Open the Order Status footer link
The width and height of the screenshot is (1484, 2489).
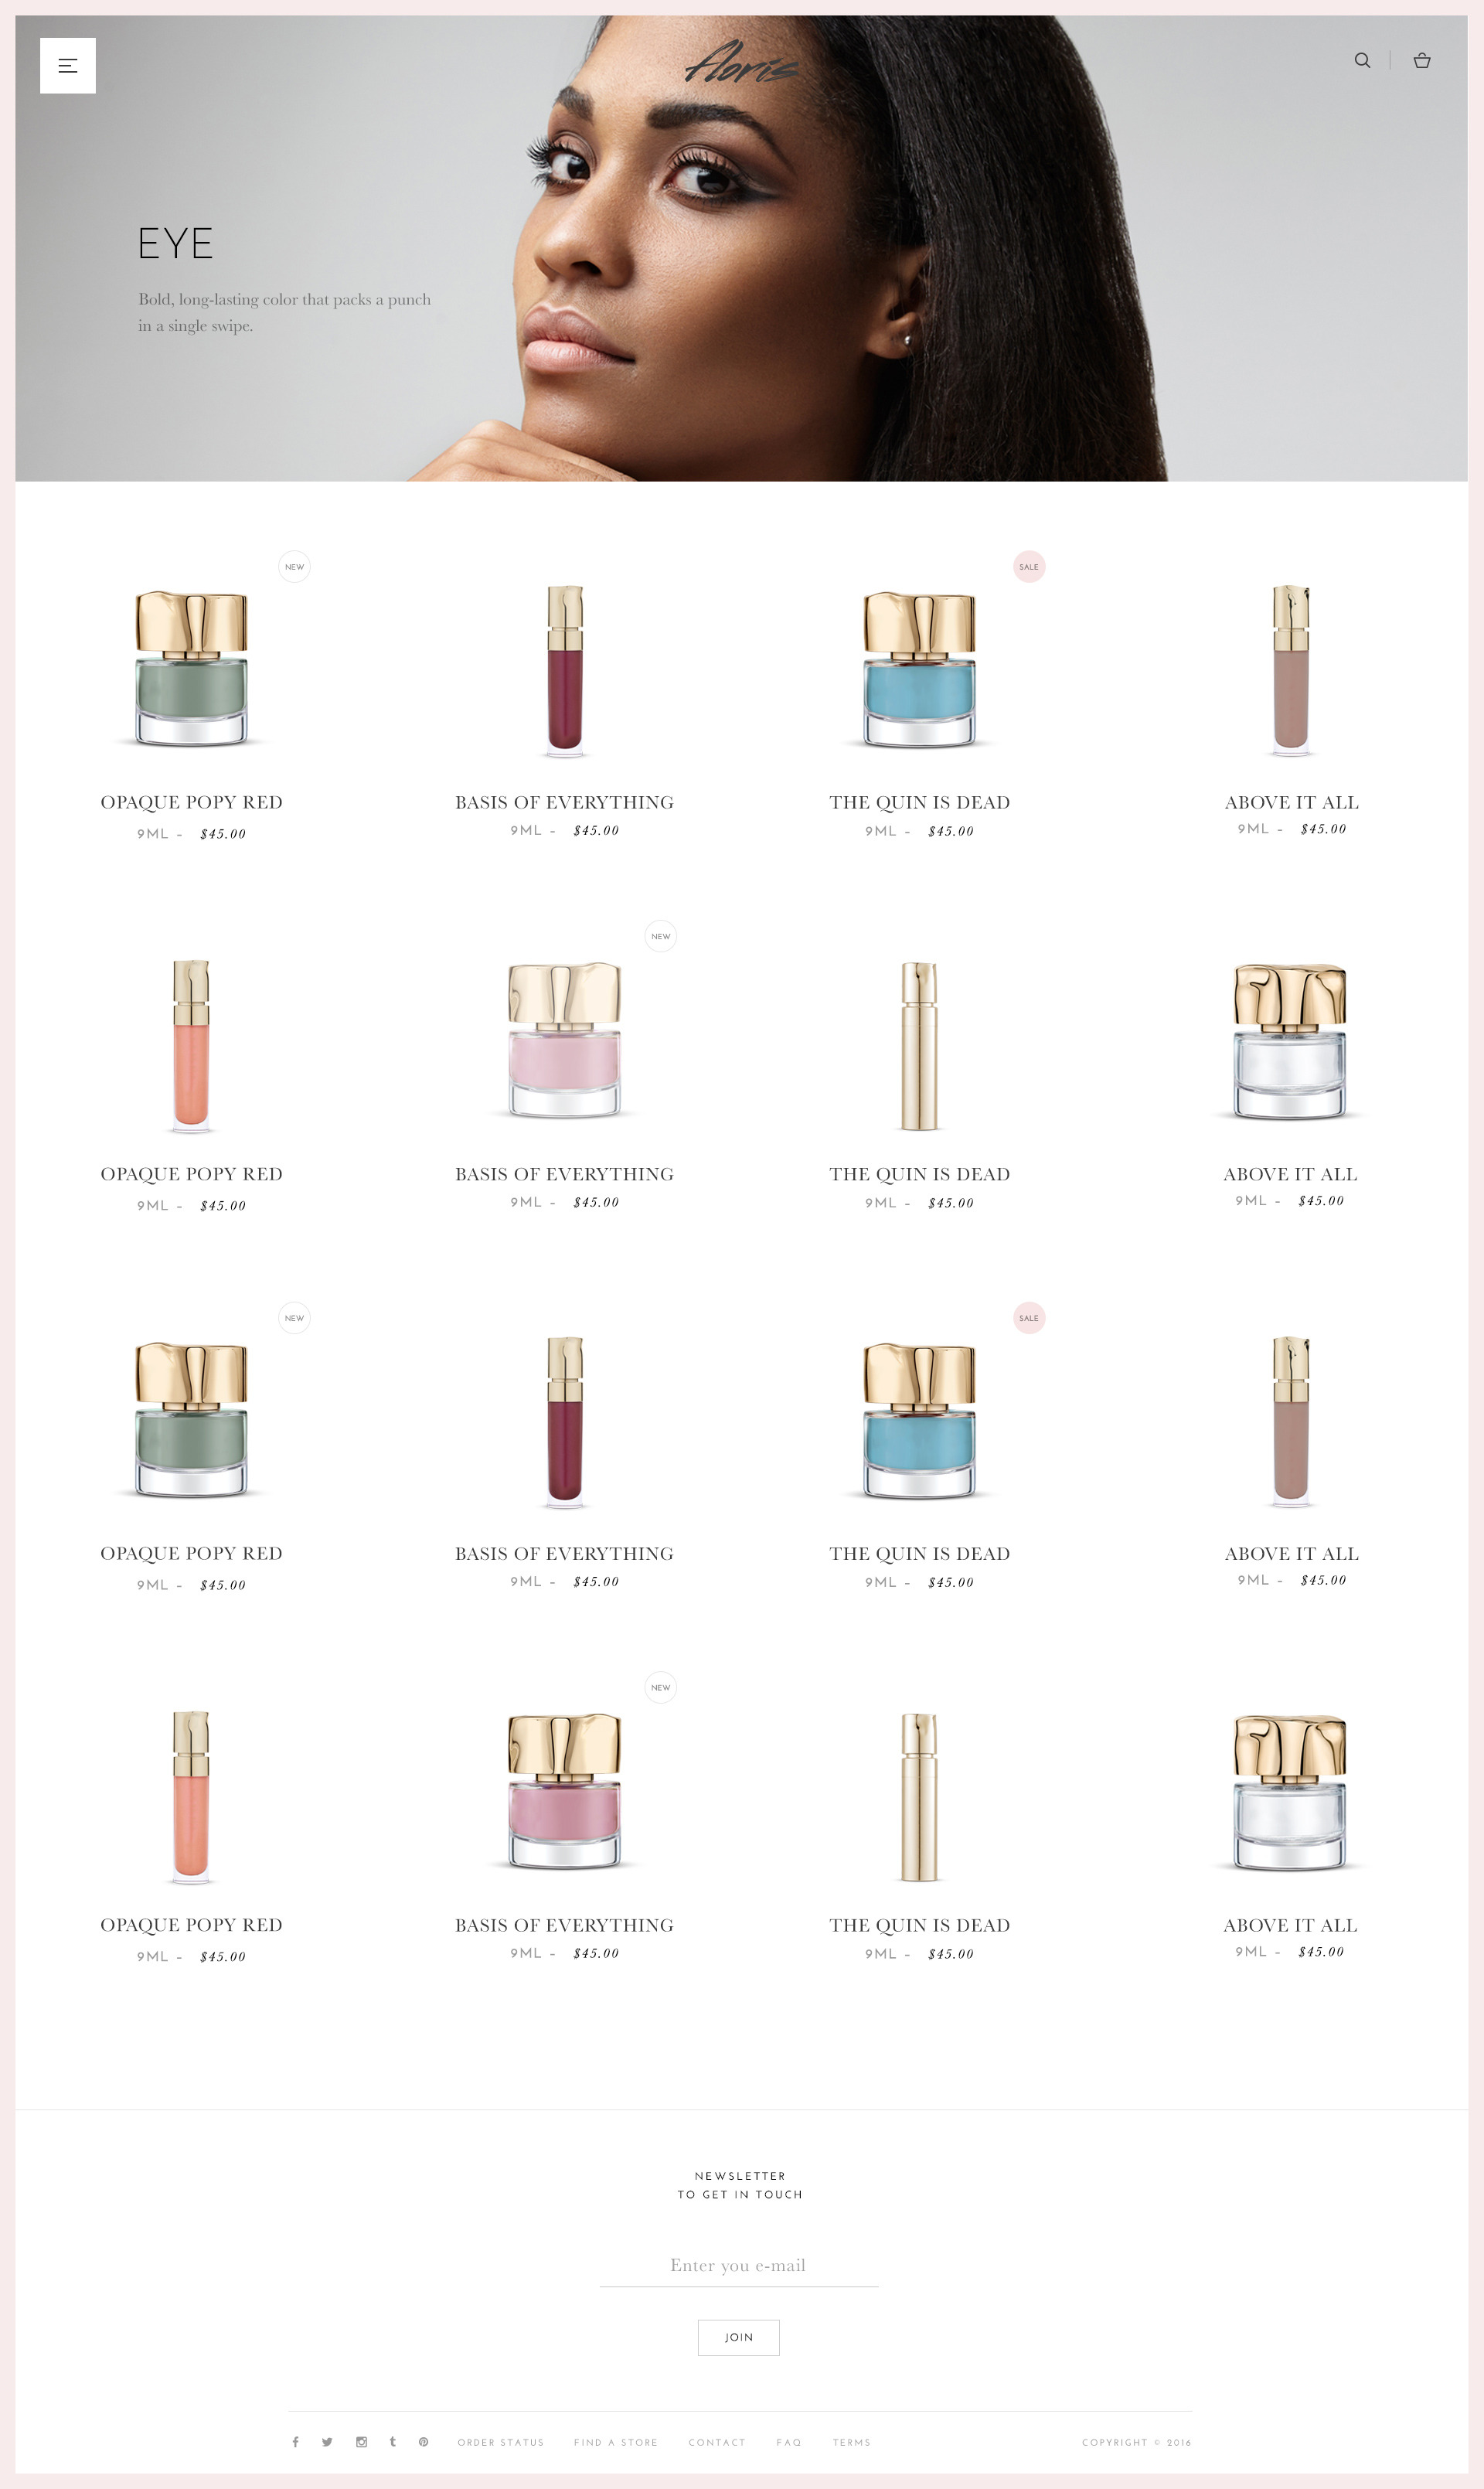[x=501, y=2442]
